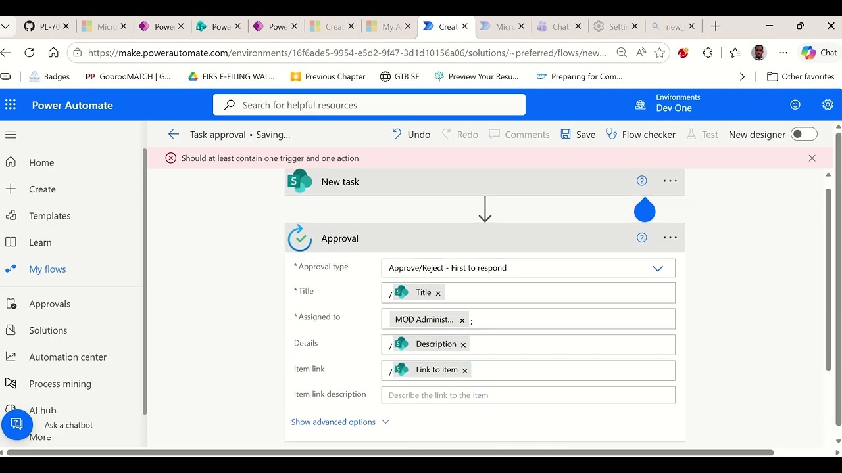Open Automation center in navigation

click(x=68, y=357)
